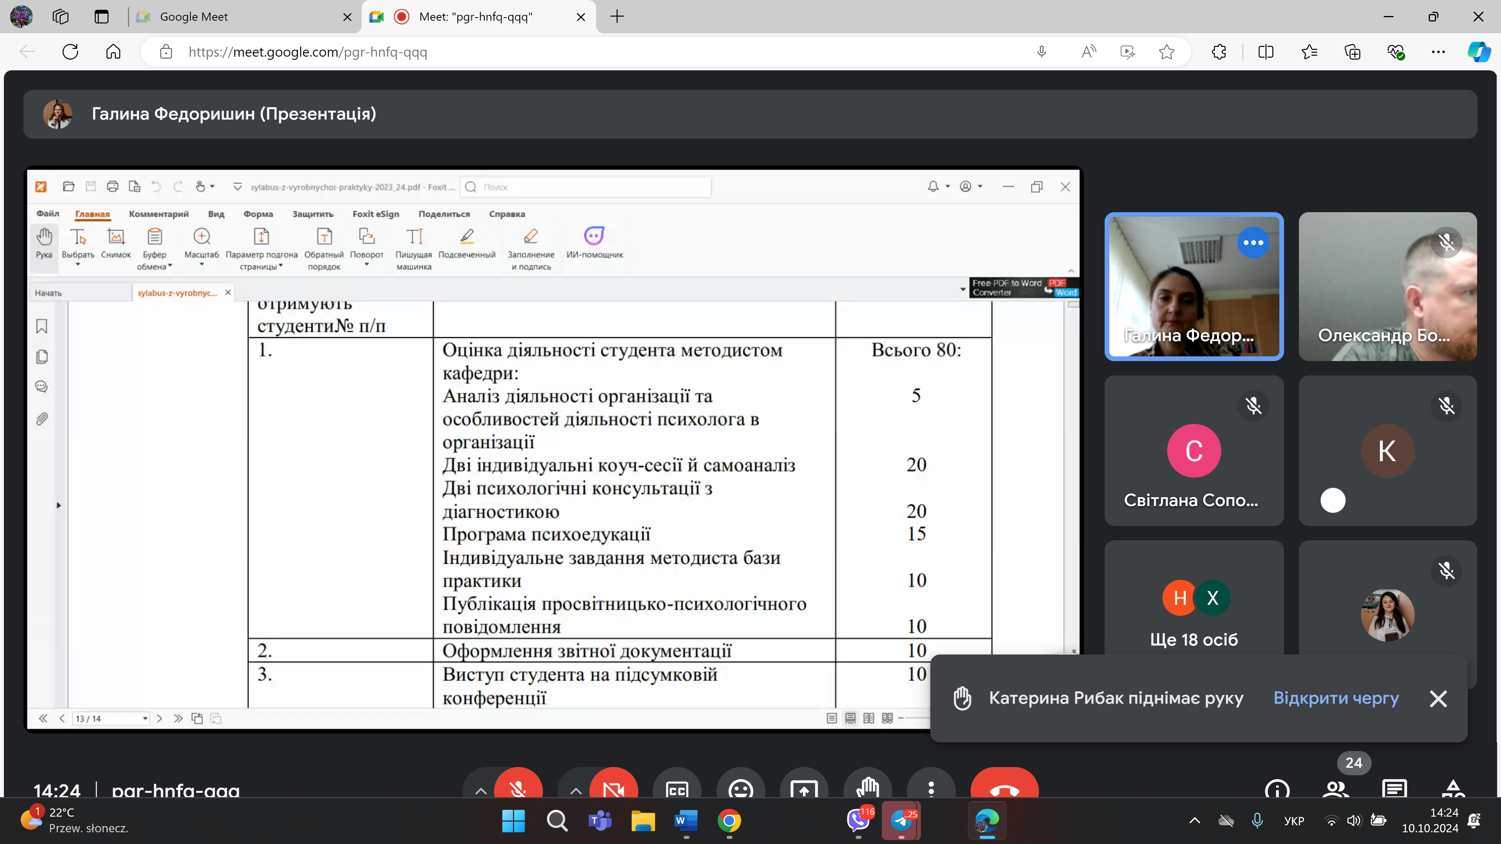Screen dimensions: 1501x844
Task: Open a new browser tab
Action: point(616,17)
